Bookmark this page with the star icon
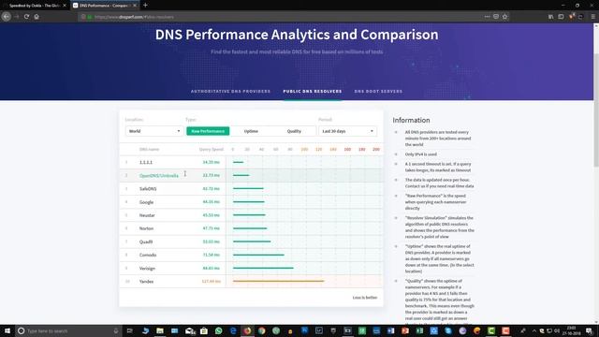This screenshot has width=599, height=337. pyautogui.click(x=505, y=17)
